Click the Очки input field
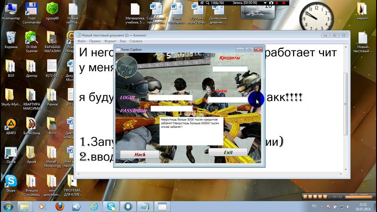The height and width of the screenshot is (212, 377). (228, 100)
